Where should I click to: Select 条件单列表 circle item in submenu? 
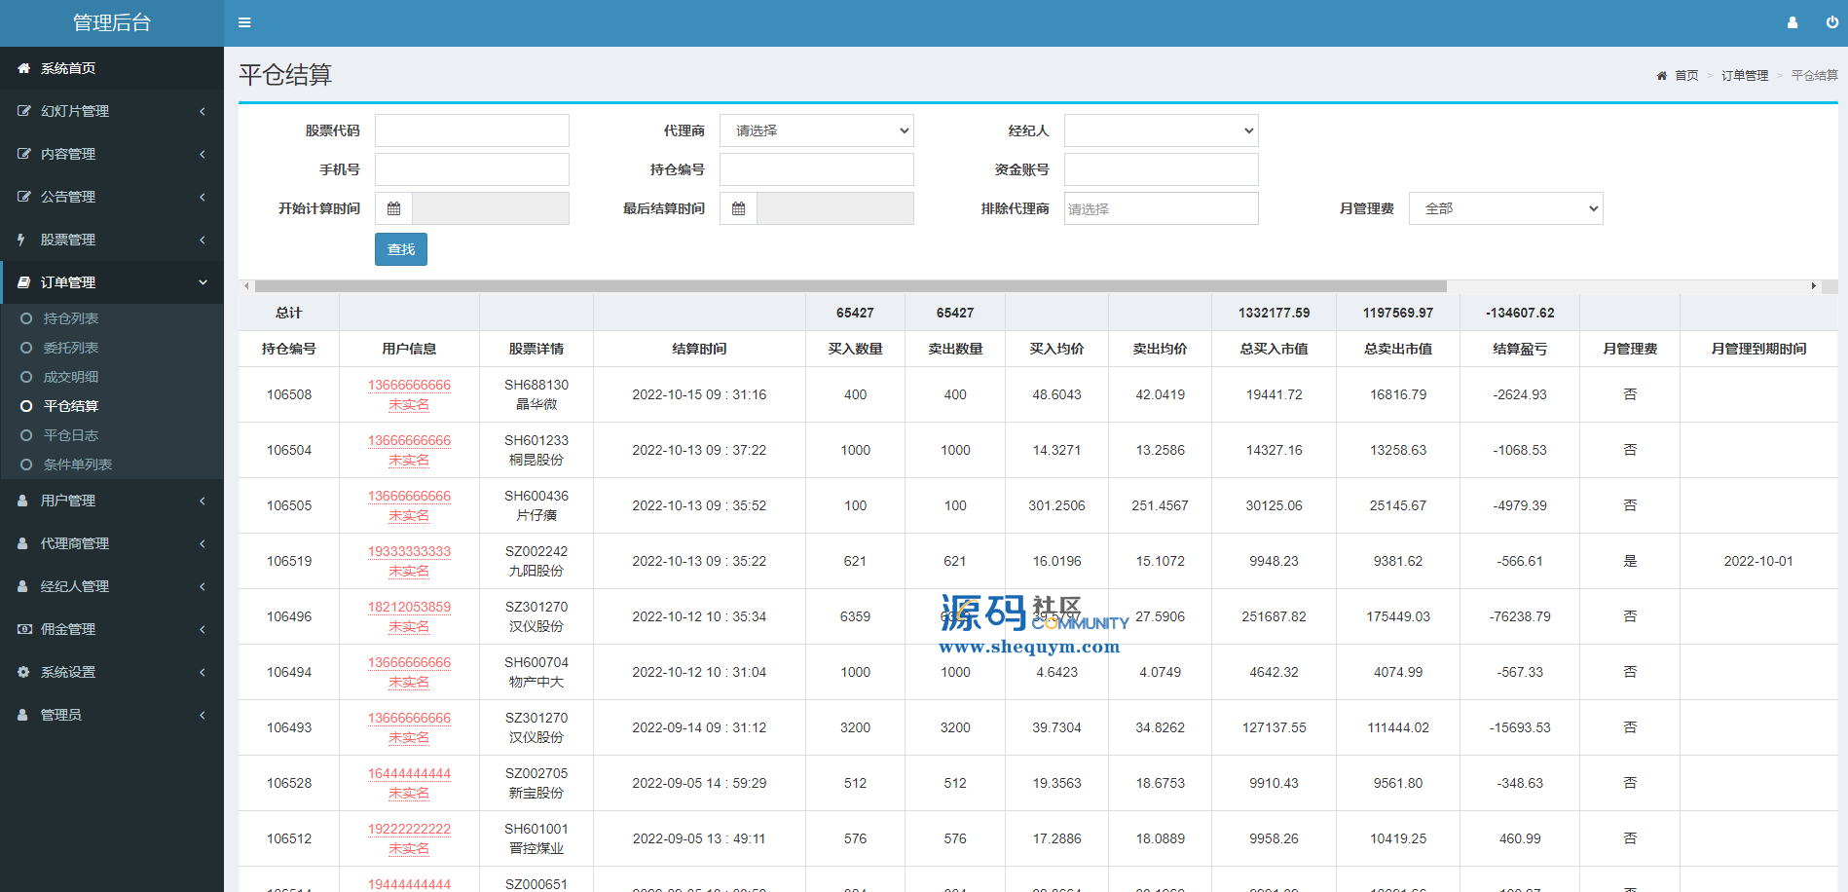click(x=26, y=465)
